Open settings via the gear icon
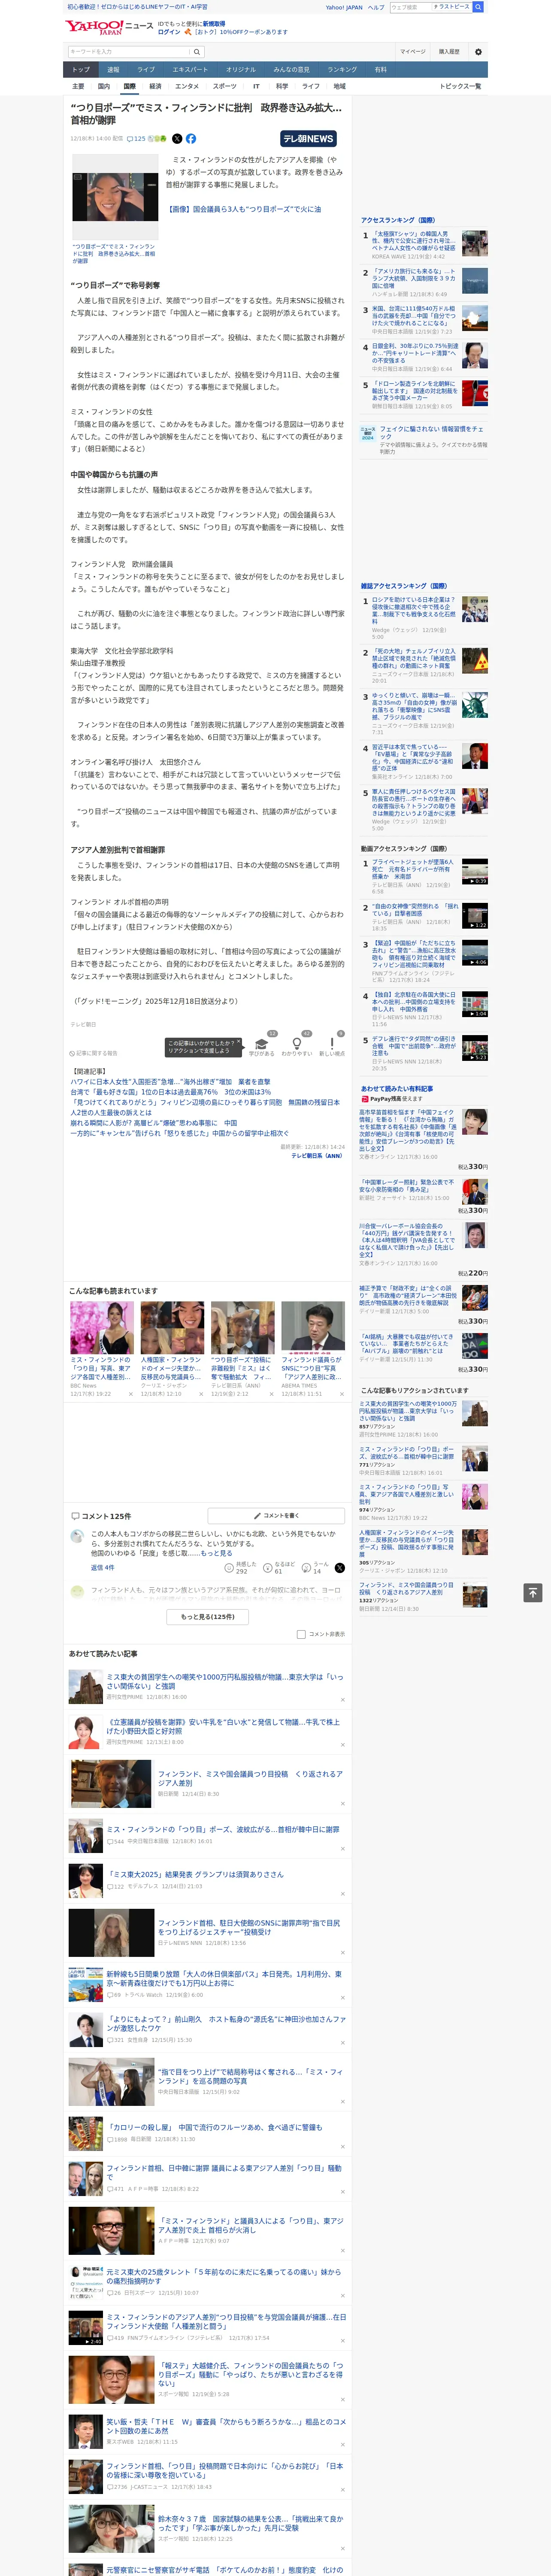Viewport: 551px width, 2576px height. (x=478, y=52)
